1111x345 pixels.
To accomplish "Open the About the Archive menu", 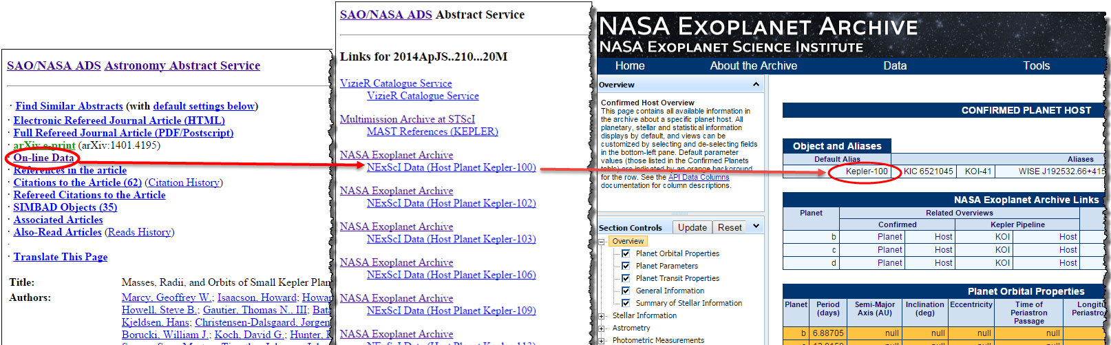I will point(753,66).
